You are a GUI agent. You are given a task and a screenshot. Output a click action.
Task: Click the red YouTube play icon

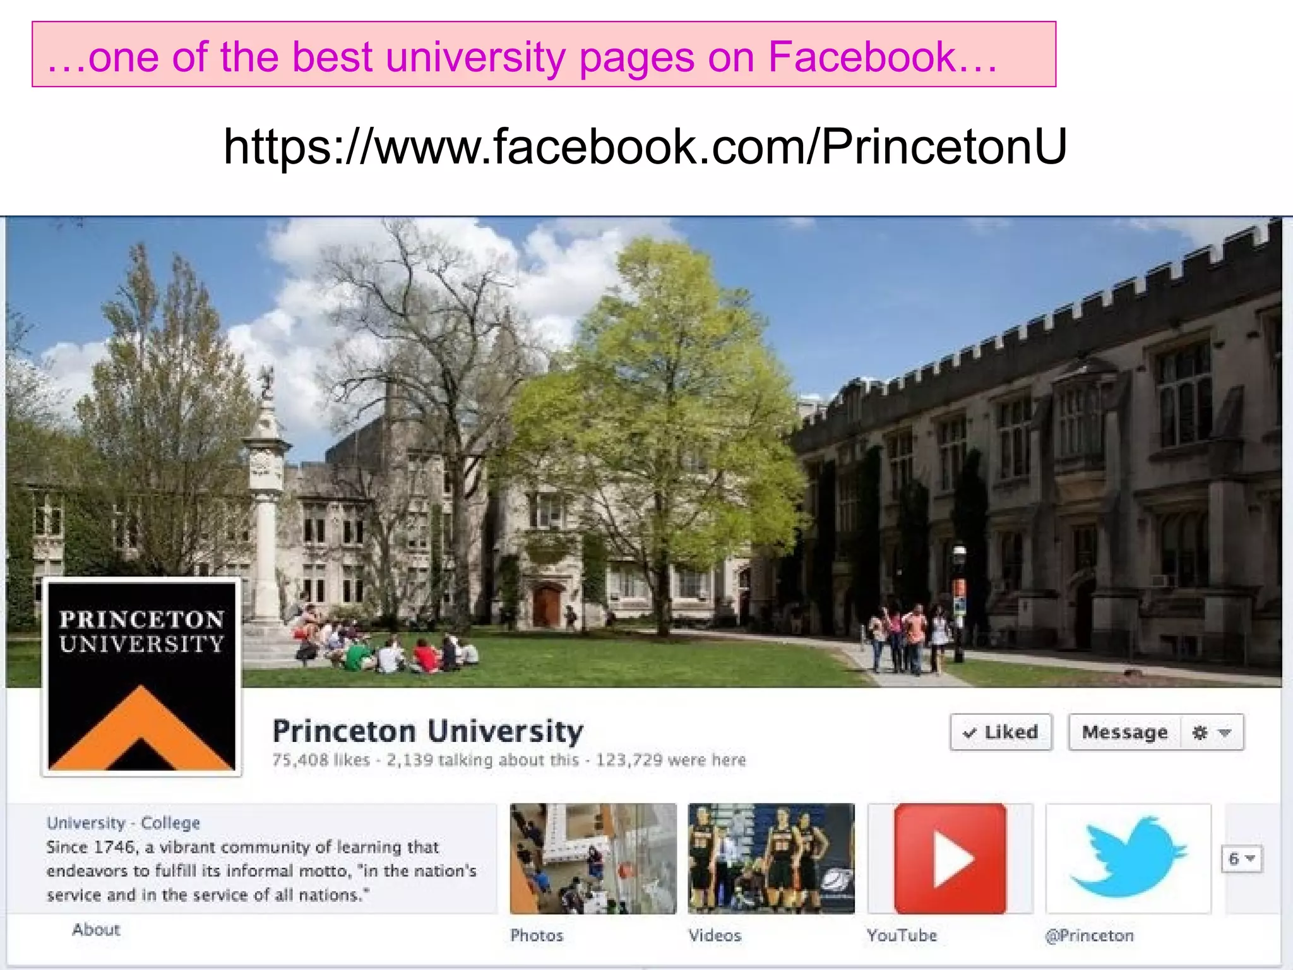pos(950,859)
